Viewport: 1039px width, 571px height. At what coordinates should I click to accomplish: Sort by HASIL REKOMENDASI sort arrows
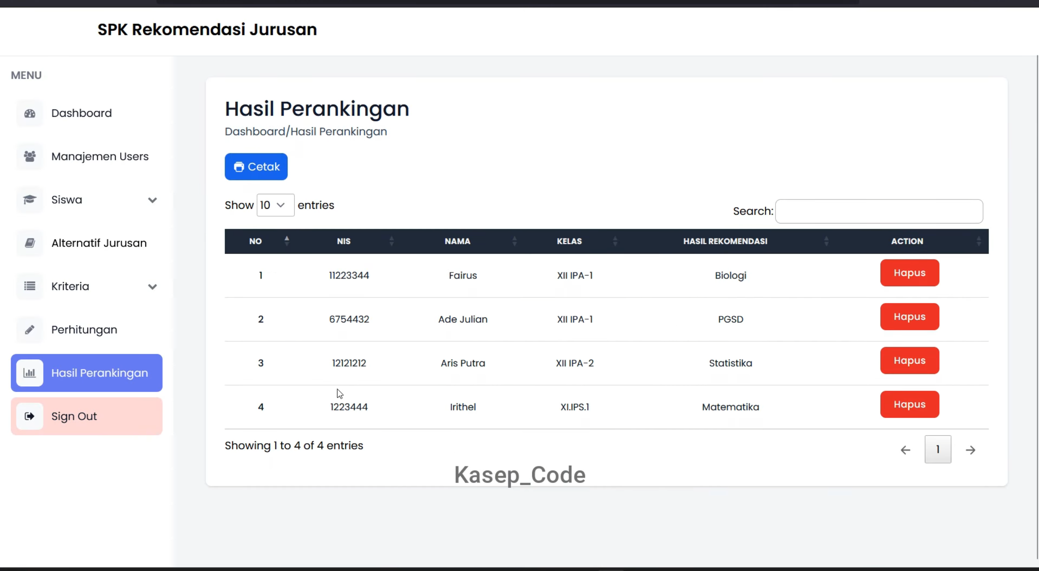point(826,241)
